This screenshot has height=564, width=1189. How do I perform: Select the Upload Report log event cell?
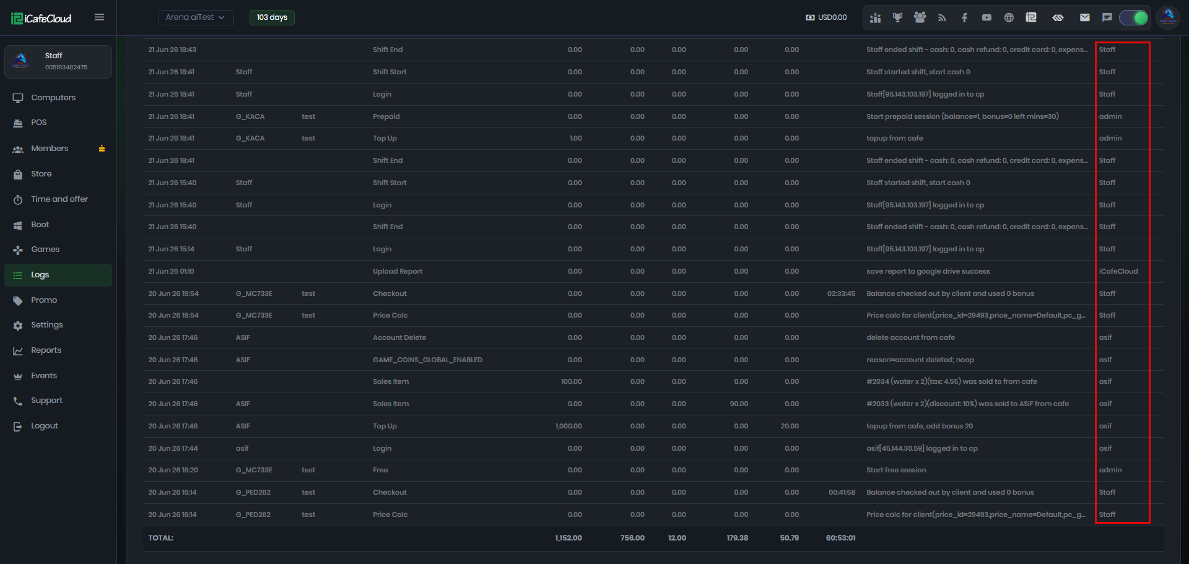click(398, 271)
